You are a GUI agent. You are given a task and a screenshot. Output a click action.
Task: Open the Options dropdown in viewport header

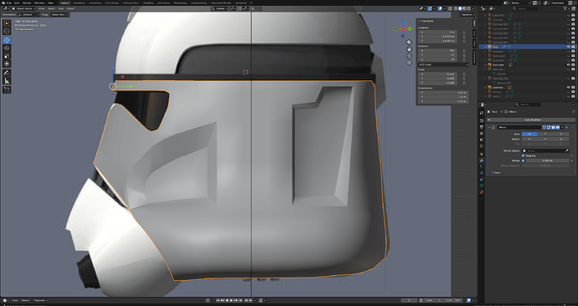coord(467,15)
